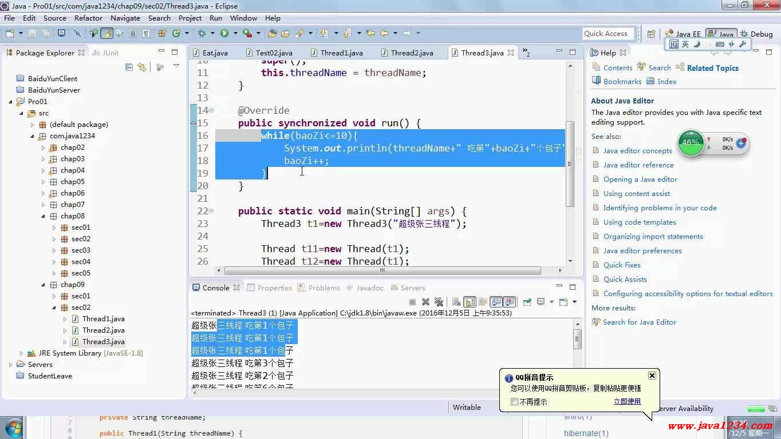The height and width of the screenshot is (439, 781).
Task: Open the Help Bookmarks link
Action: pos(622,82)
